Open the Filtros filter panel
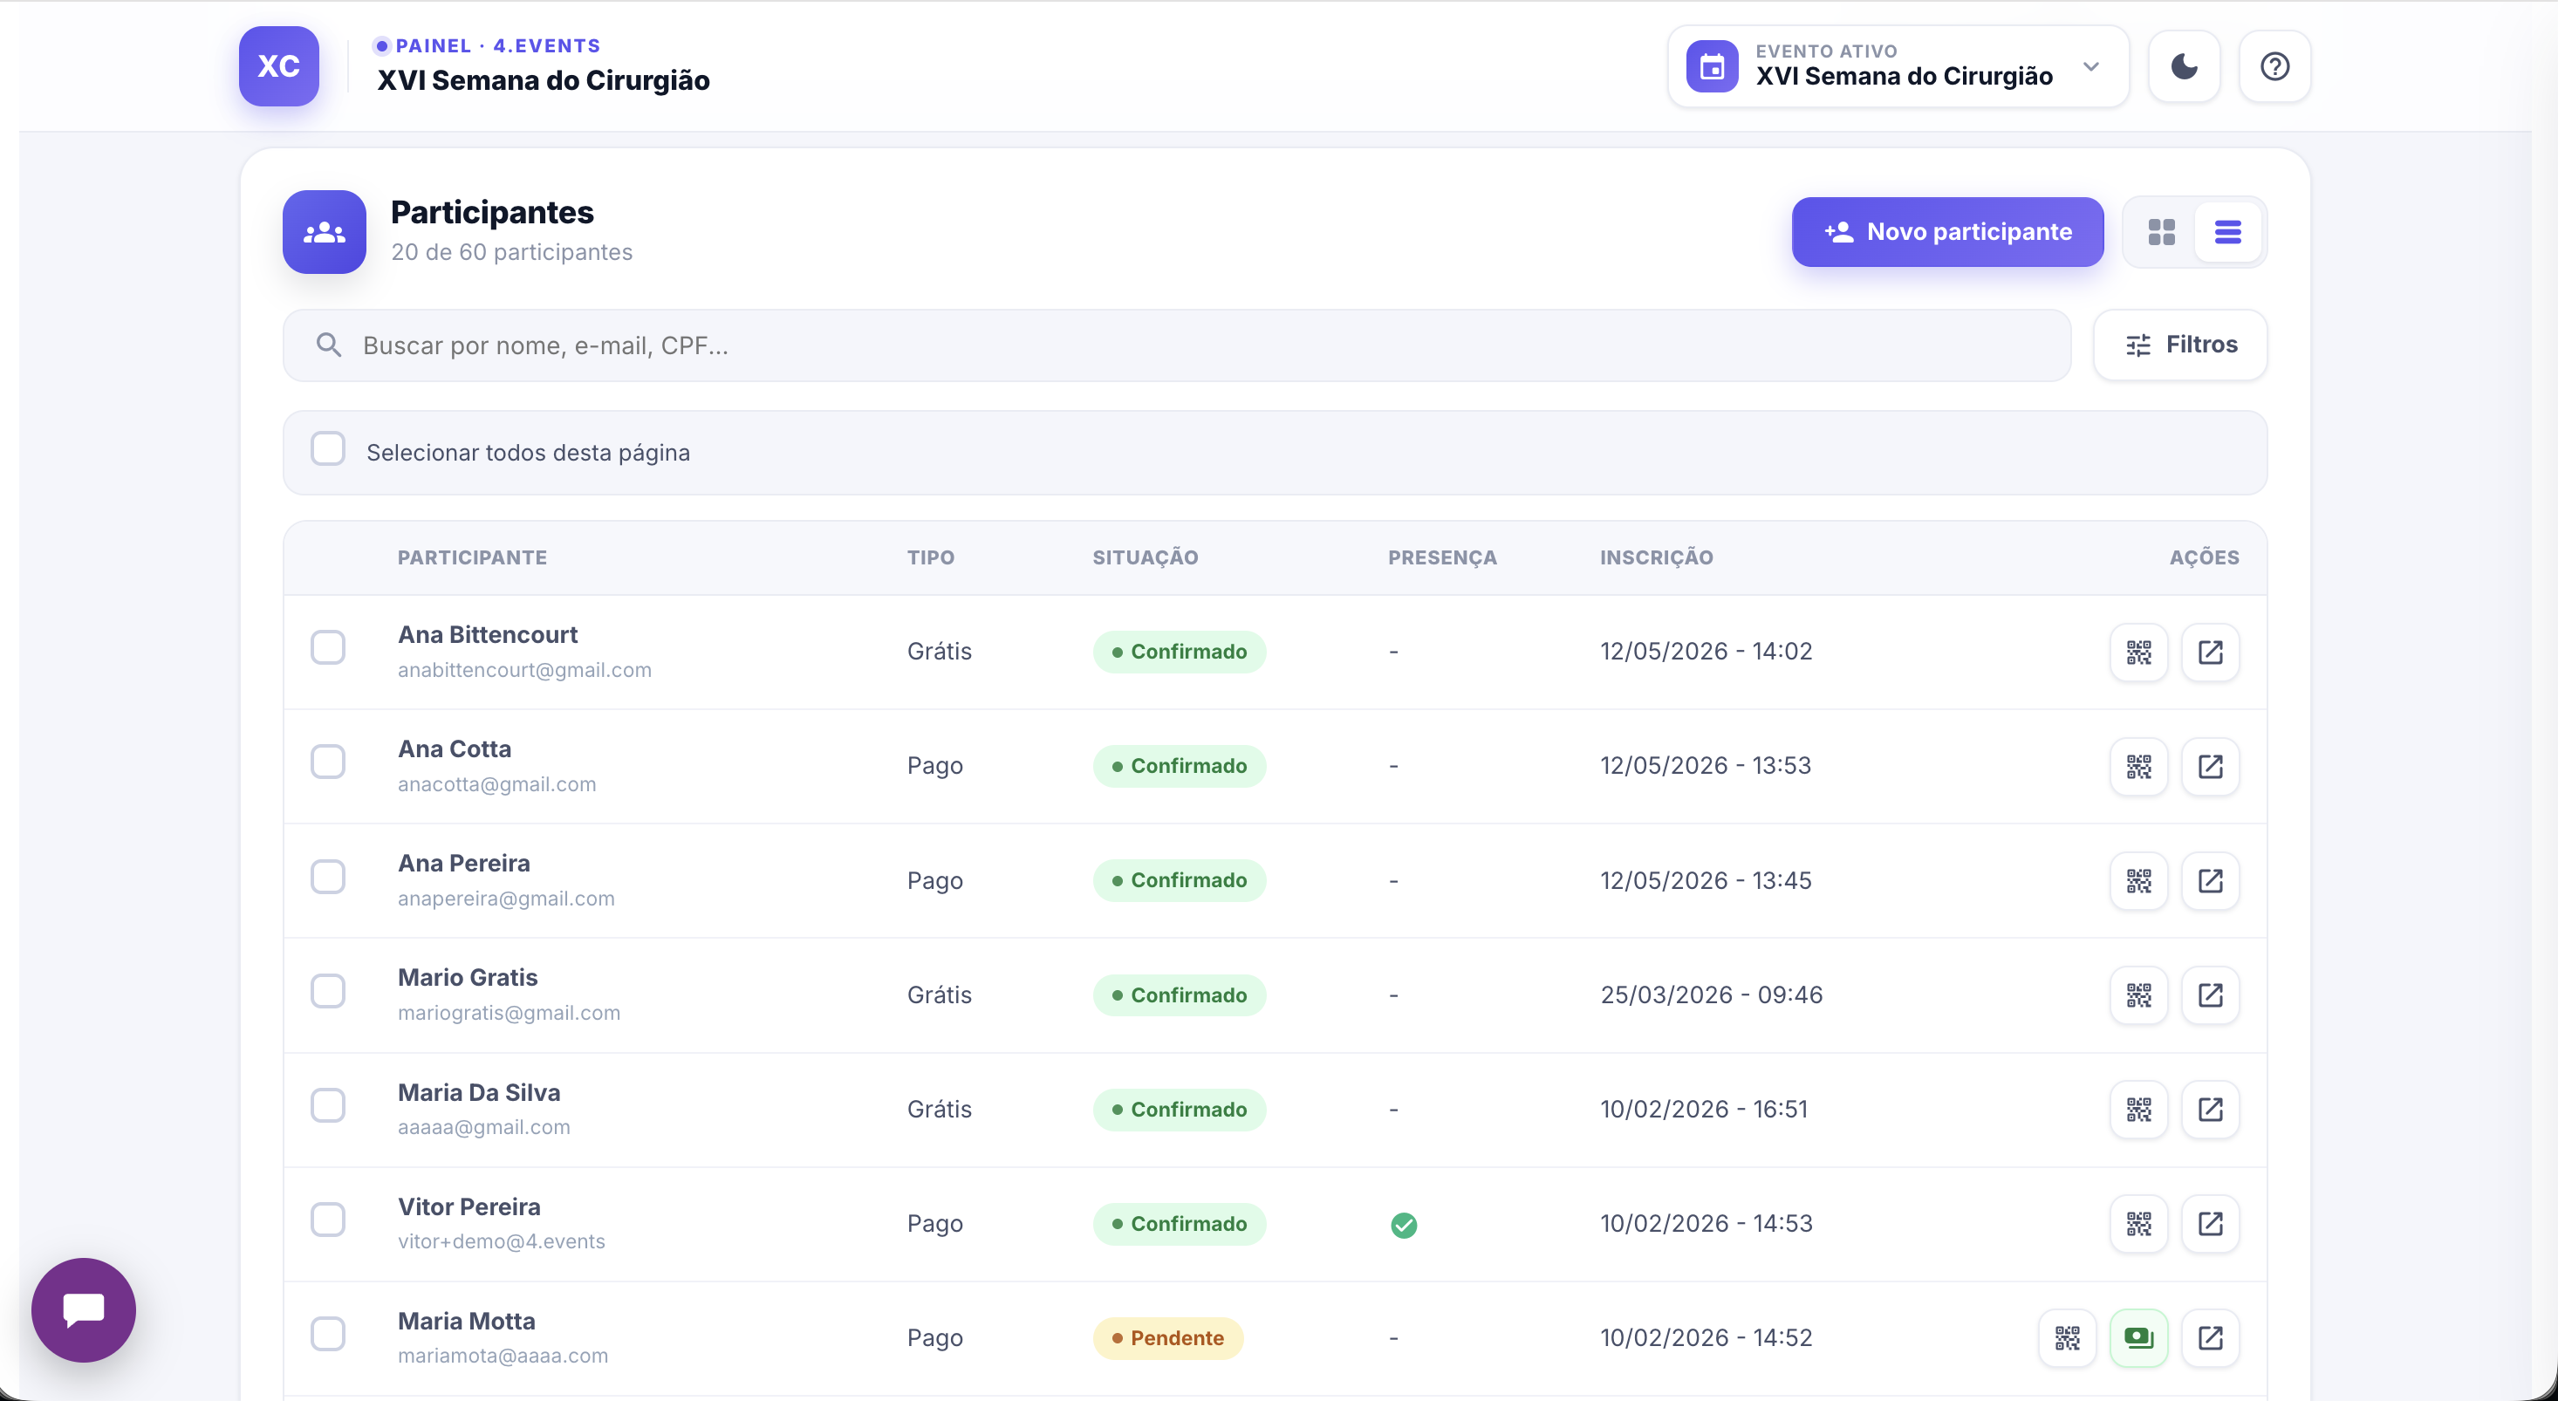This screenshot has height=1401, width=2558. point(2179,345)
